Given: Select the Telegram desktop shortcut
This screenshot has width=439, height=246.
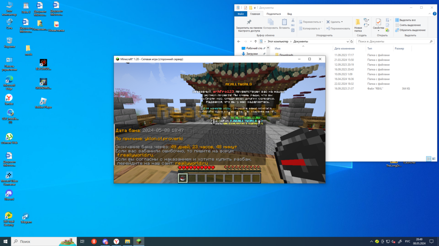Looking at the screenshot, I should tap(26, 218).
